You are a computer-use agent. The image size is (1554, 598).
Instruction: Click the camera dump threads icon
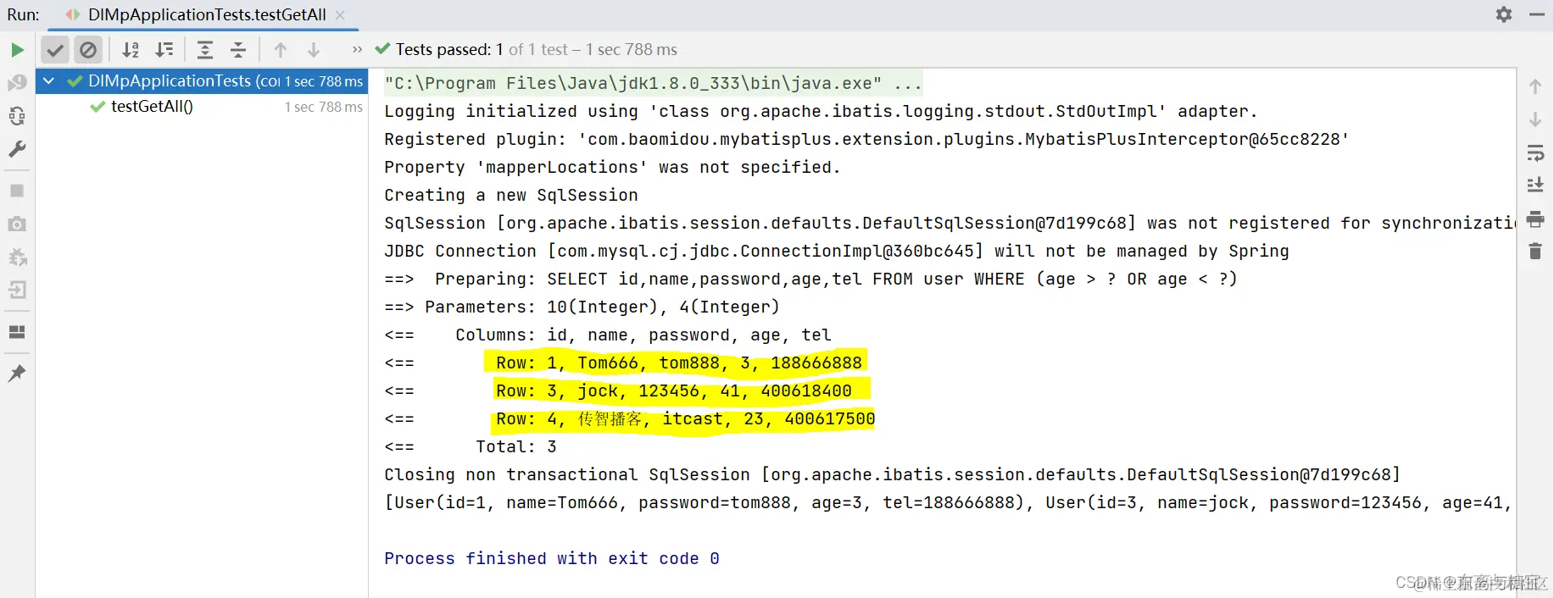pyautogui.click(x=17, y=224)
